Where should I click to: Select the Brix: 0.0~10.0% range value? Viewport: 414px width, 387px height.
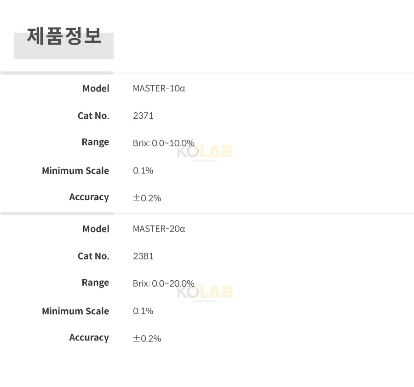click(164, 143)
